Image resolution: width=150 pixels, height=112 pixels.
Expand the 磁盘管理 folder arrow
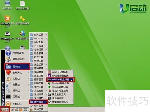tap(46, 53)
